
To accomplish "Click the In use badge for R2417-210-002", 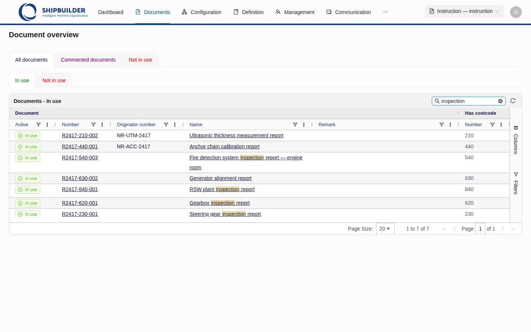I will [x=28, y=136].
